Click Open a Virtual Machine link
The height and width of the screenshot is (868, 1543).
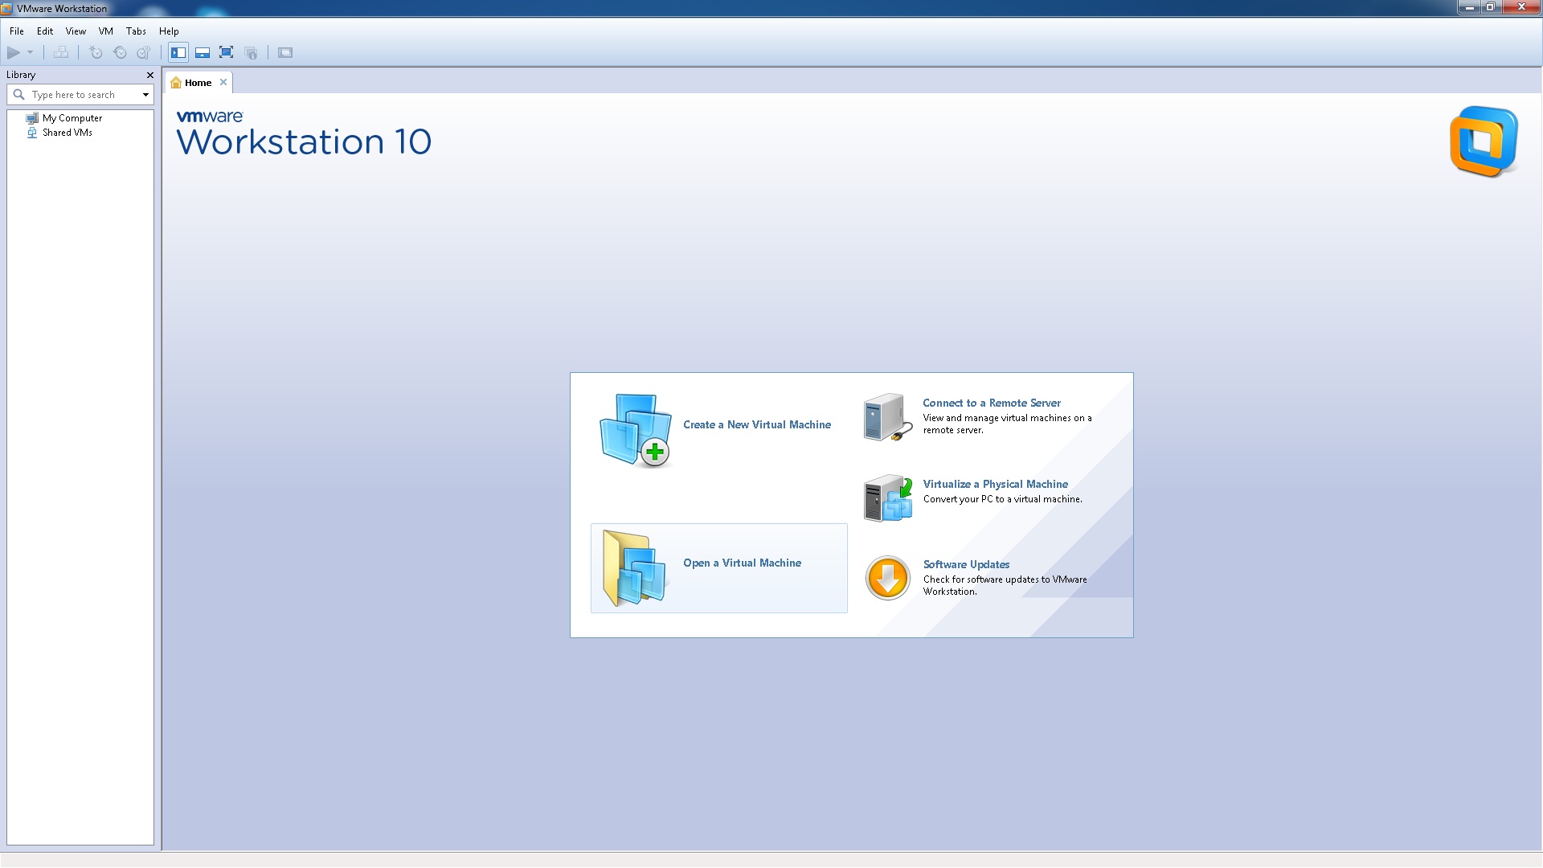(x=742, y=563)
